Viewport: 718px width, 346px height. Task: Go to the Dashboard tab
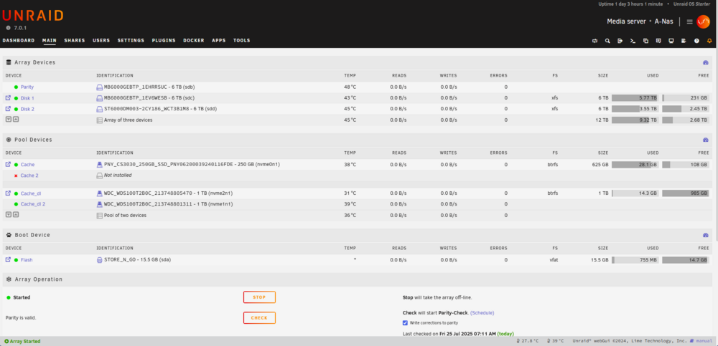[x=19, y=41]
